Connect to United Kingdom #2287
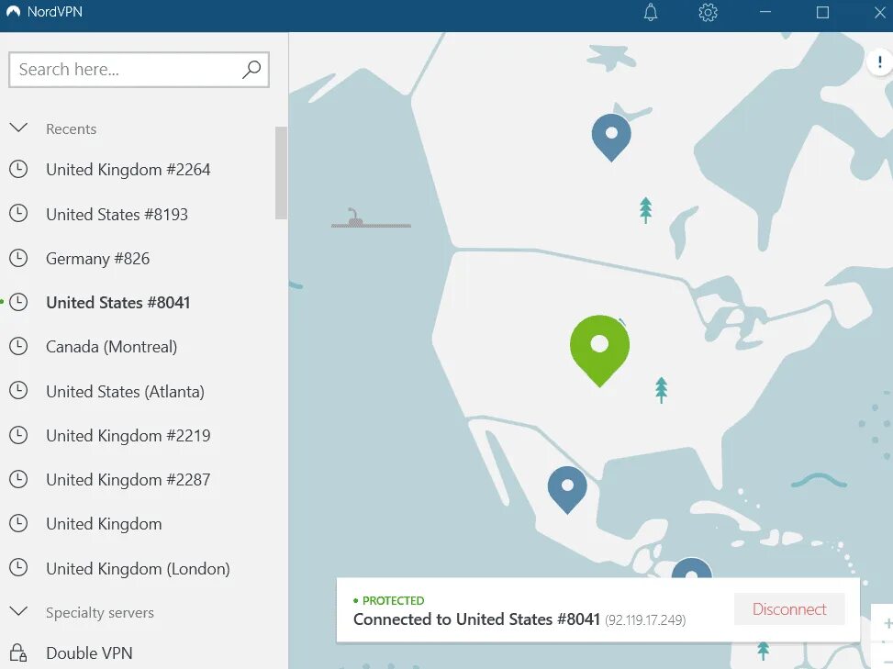893x669 pixels. pos(128,480)
